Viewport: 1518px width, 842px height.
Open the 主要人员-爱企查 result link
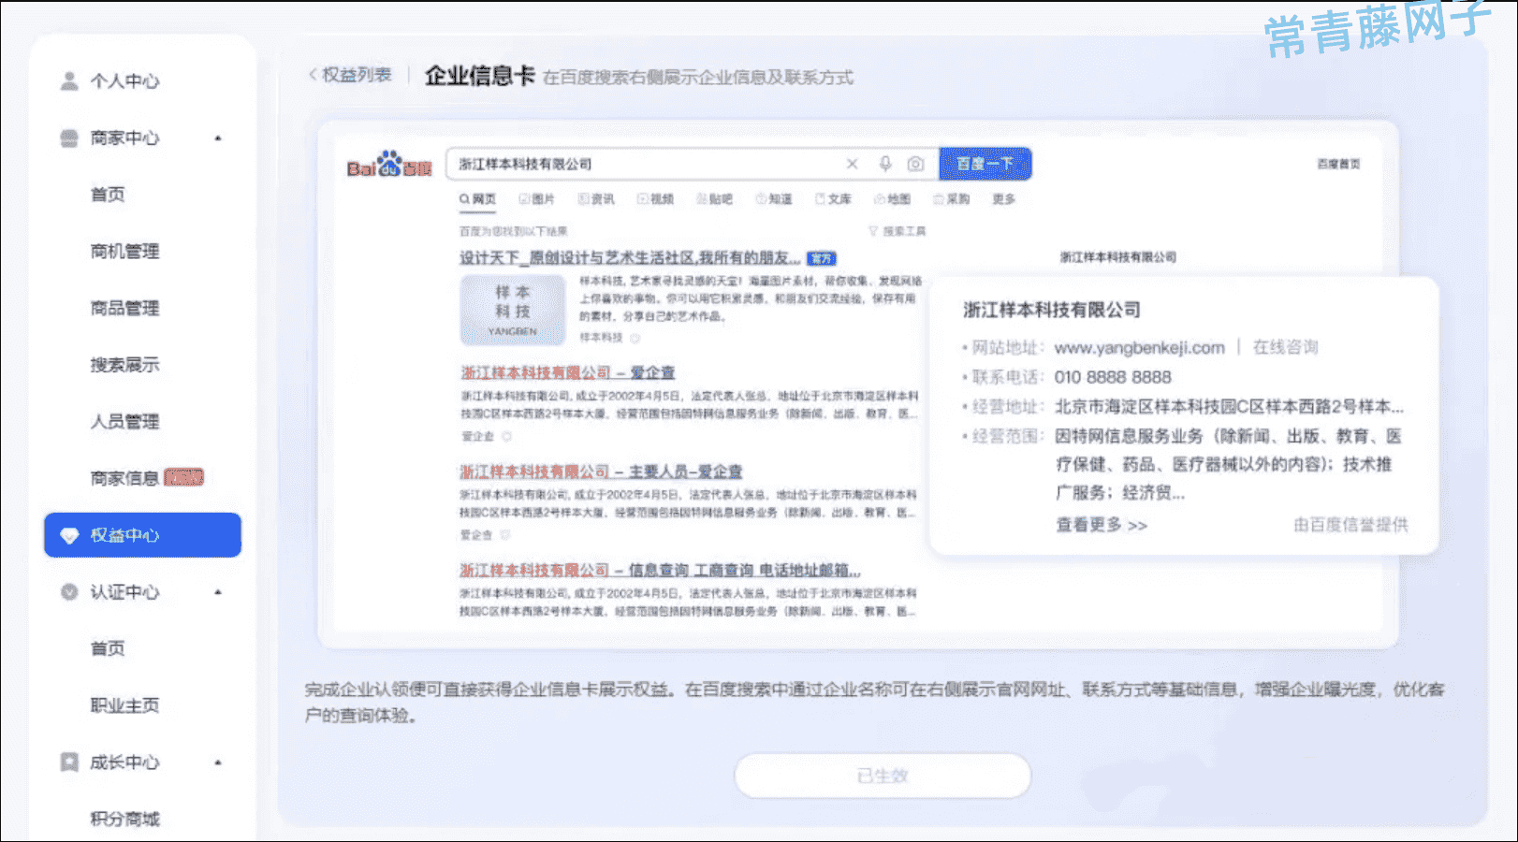click(x=601, y=472)
